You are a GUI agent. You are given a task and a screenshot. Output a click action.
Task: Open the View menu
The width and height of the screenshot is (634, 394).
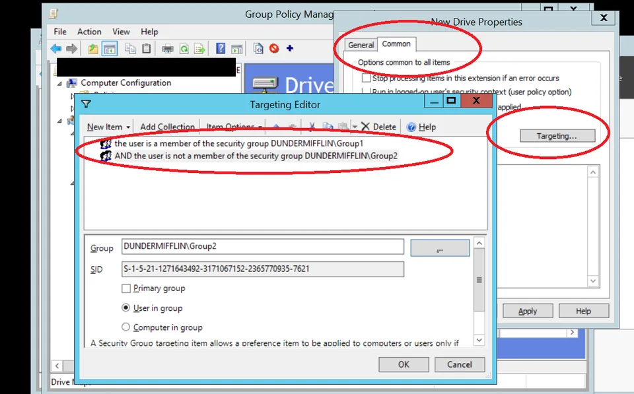pyautogui.click(x=121, y=32)
